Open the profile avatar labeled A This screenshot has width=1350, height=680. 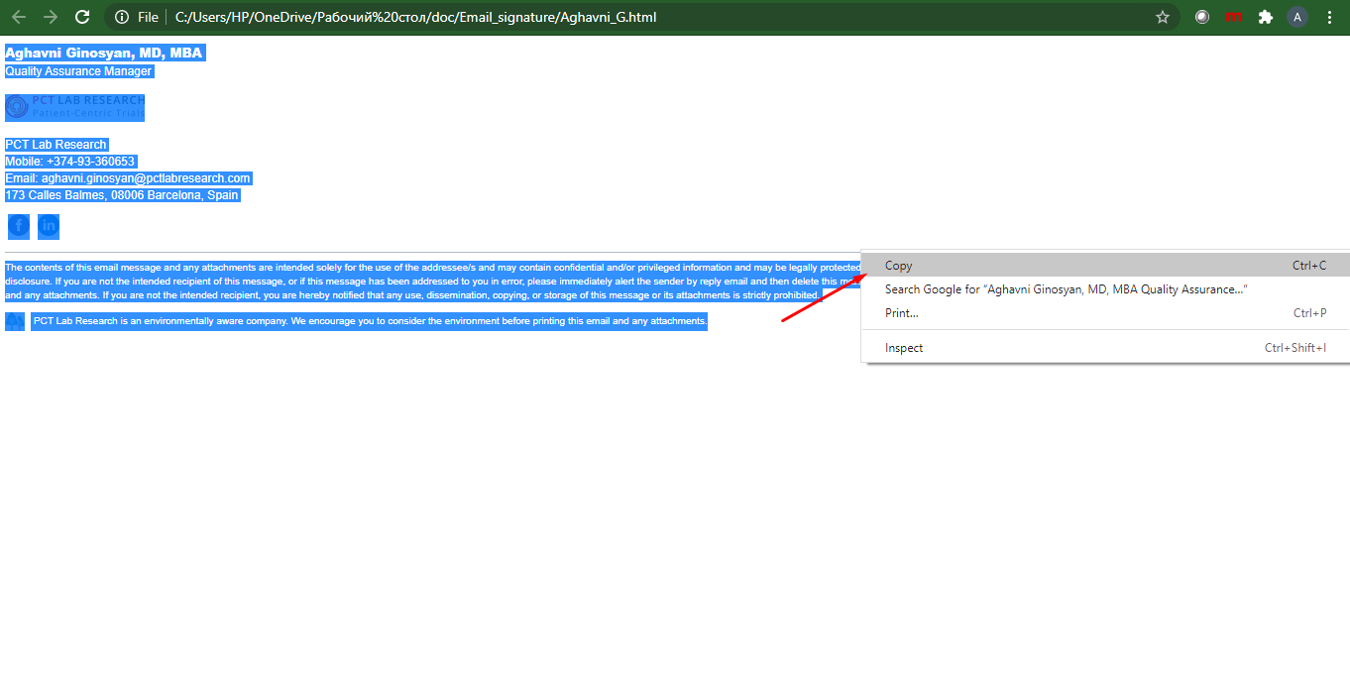[1297, 17]
